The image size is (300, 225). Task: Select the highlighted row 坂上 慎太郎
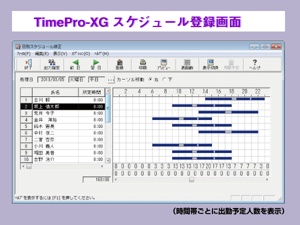(x=63, y=106)
